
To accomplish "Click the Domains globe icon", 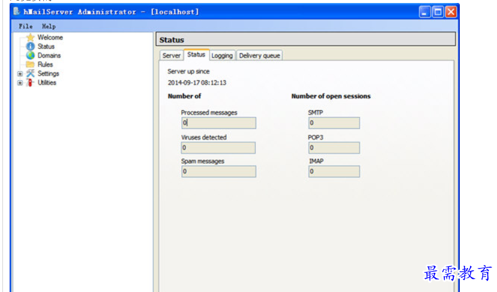I will coord(31,55).
